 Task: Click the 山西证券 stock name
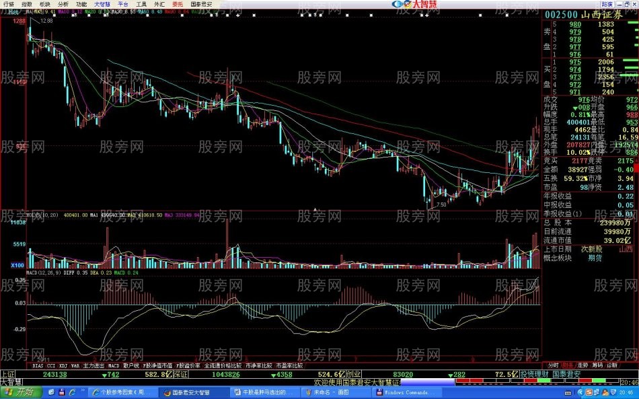pos(602,15)
